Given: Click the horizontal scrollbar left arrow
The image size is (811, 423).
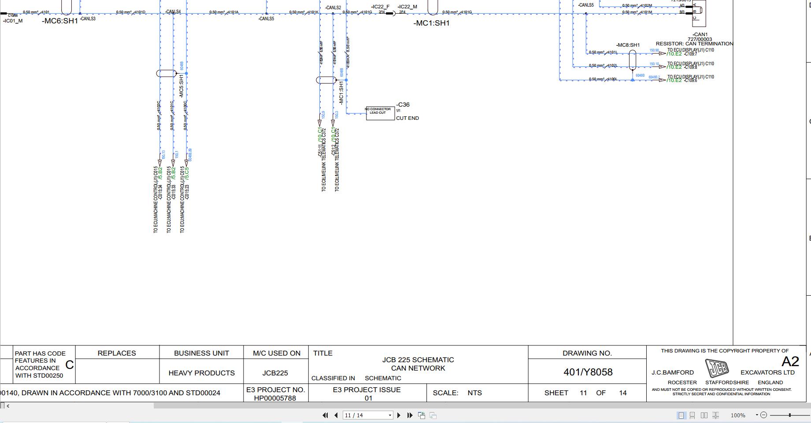Looking at the screenshot, I should click(x=8, y=406).
